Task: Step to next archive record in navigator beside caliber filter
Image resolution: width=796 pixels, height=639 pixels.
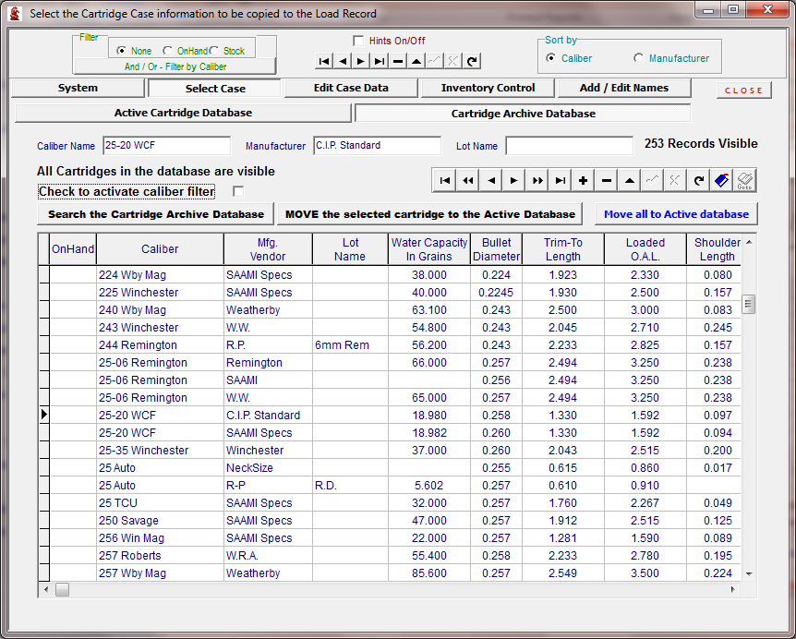Action: (513, 180)
